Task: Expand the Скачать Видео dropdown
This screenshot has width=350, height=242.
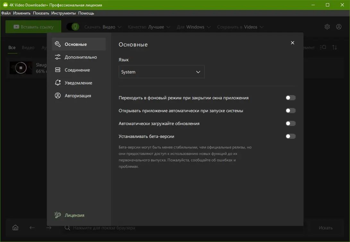Action: (x=103, y=27)
